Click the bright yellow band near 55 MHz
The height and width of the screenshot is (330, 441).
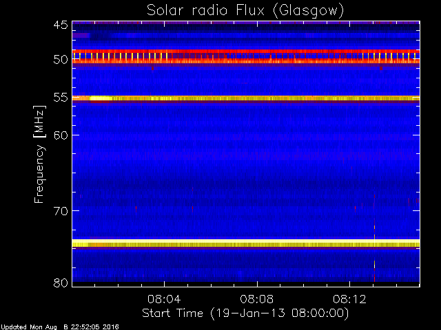[x=246, y=98]
